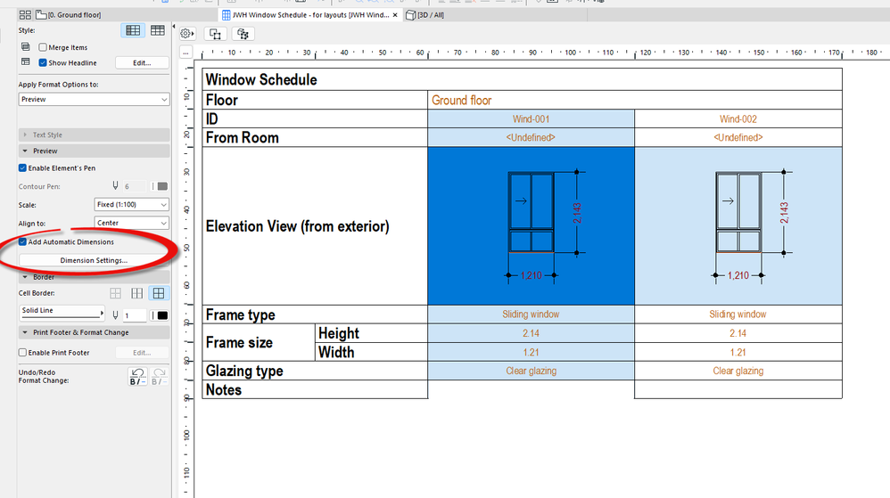The width and height of the screenshot is (890, 498).
Task: Switch to the 0. Ground floor tab
Action: tap(68, 15)
